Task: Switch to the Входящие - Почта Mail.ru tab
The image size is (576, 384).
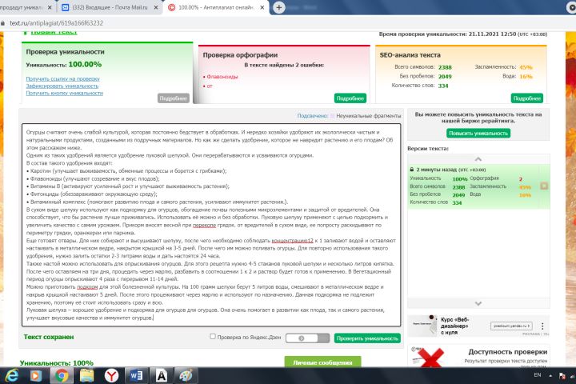Action: [110, 7]
